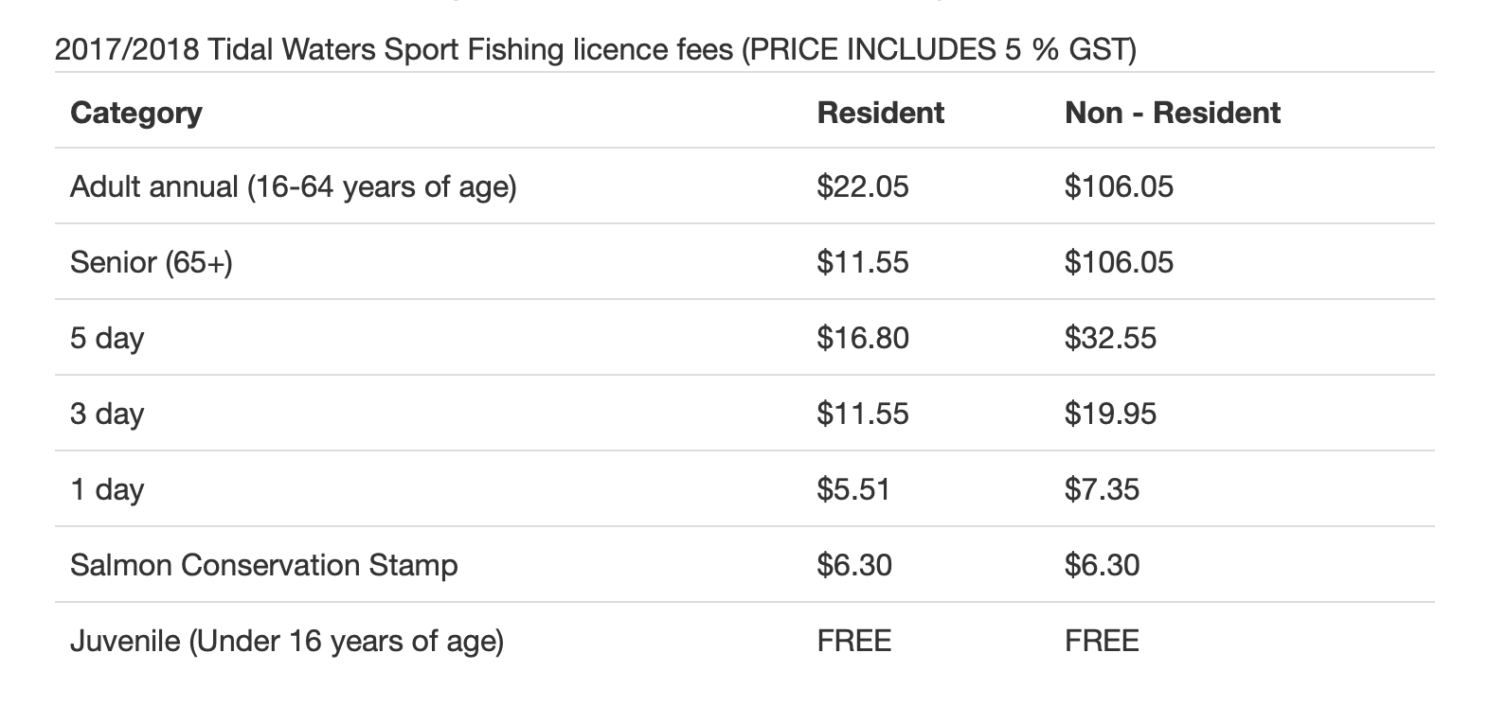
Task: Click the resident $6.30 salmon stamp fee
Action: [853, 565]
